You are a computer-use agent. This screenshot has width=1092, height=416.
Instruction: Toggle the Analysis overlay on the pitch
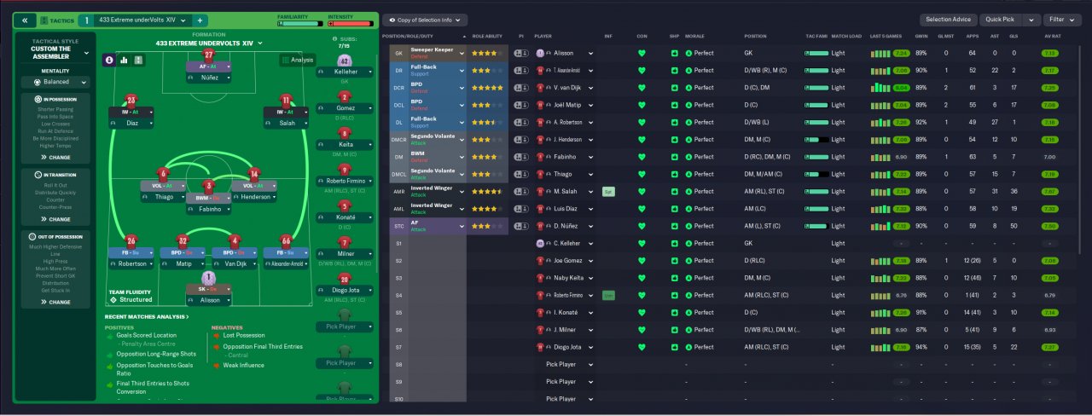[x=297, y=60]
